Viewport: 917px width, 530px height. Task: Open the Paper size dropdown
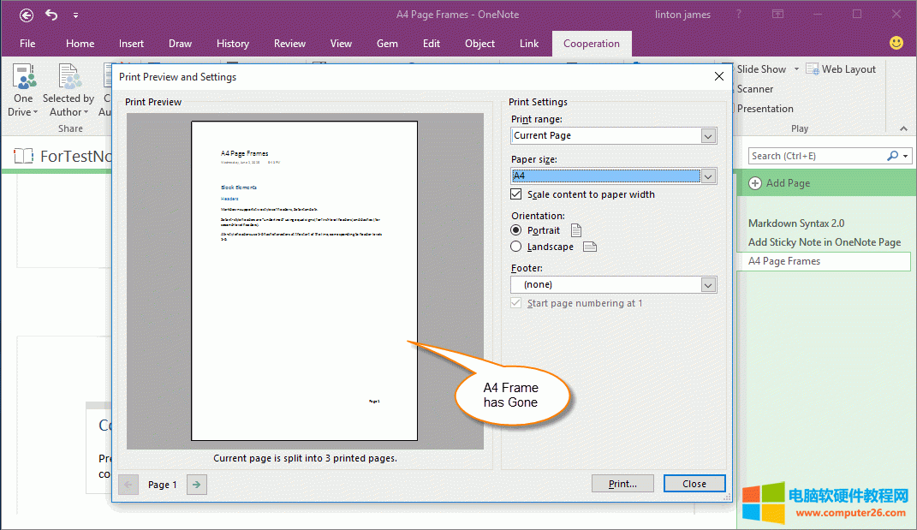(x=707, y=176)
